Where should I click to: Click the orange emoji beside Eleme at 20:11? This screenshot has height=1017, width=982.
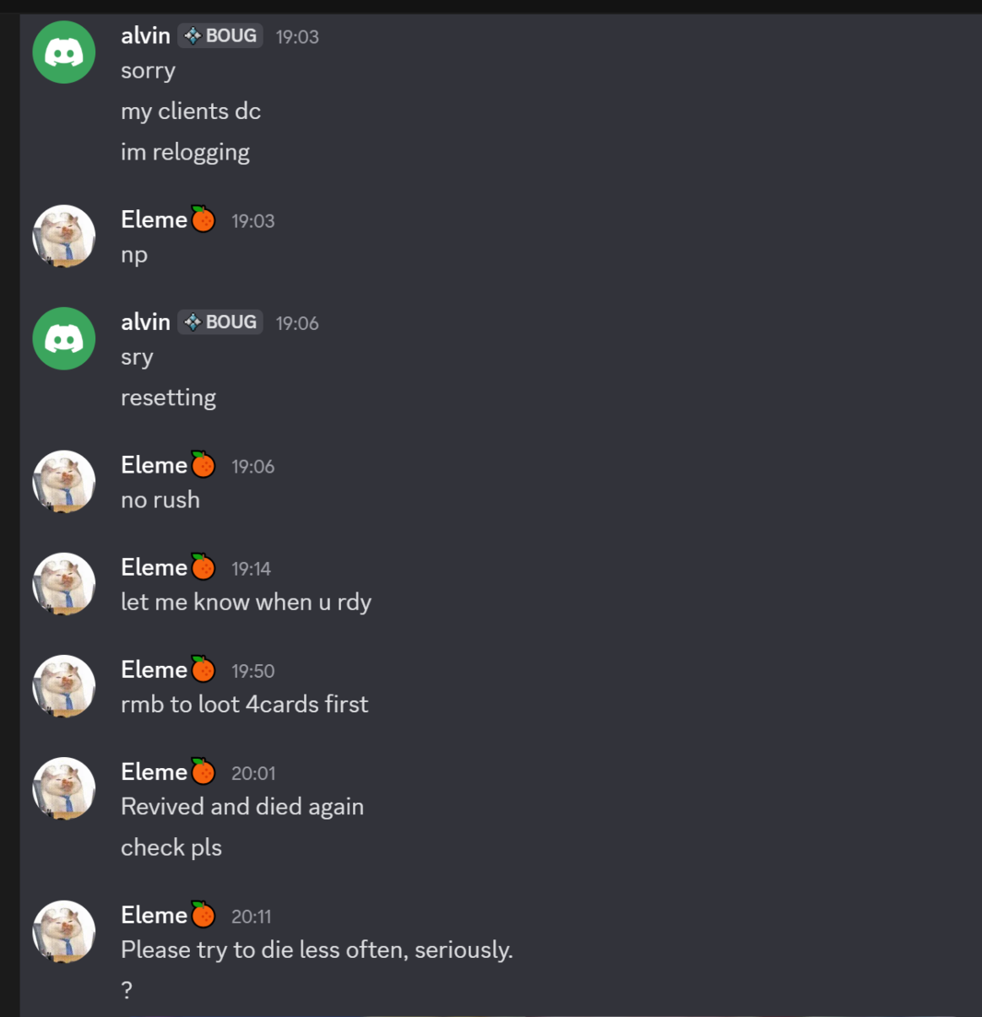(203, 914)
